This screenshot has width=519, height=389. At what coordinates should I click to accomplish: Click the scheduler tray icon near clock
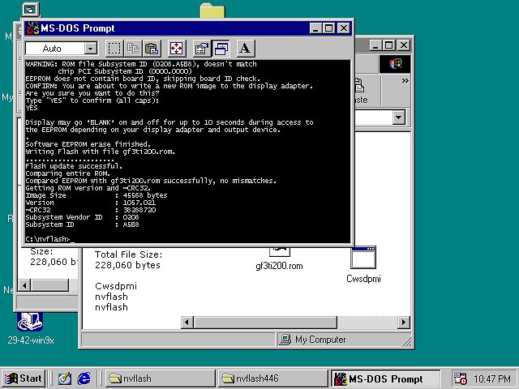(x=460, y=378)
